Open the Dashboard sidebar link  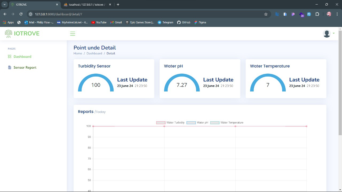pyautogui.click(x=22, y=57)
